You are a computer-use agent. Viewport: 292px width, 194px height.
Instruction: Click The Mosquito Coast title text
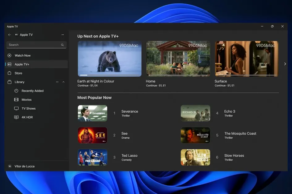point(240,133)
